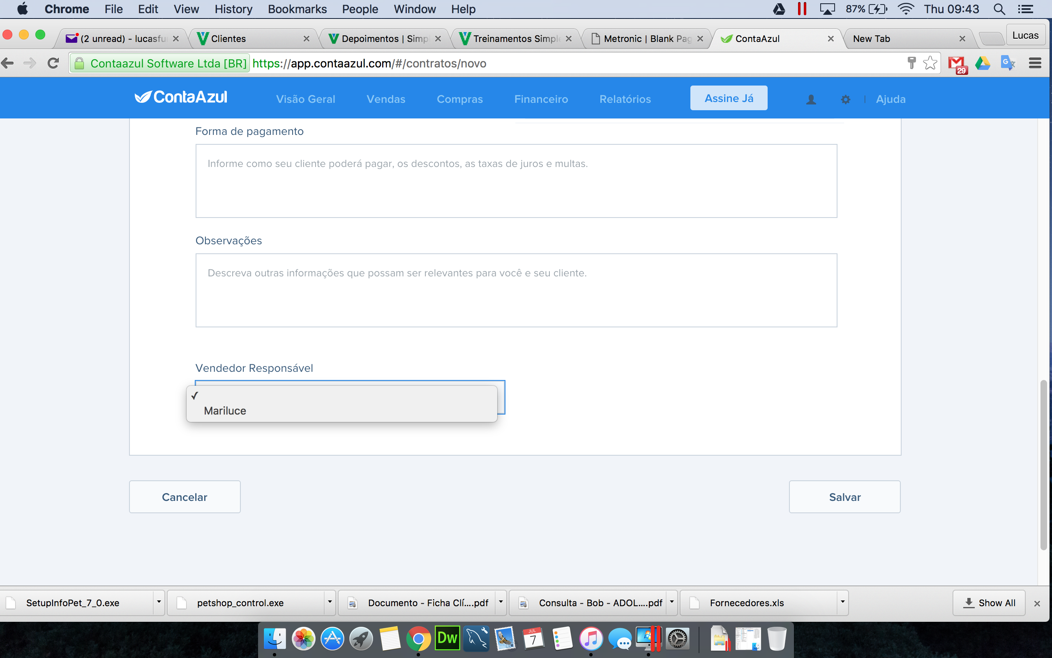Viewport: 1052px width, 658px height.
Task: Click into the Observações text area
Action: (516, 290)
